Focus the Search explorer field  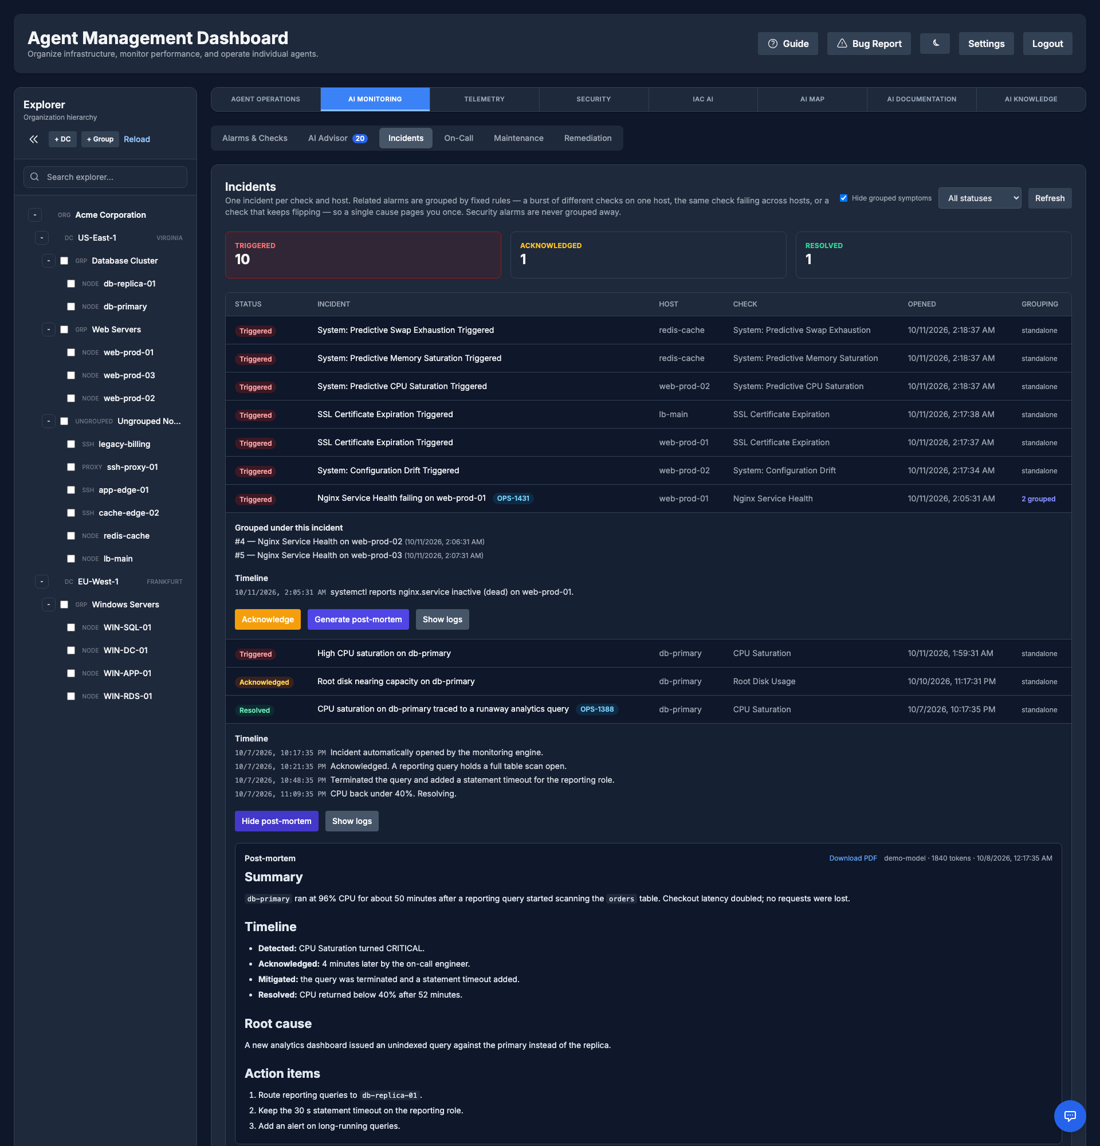coord(105,176)
